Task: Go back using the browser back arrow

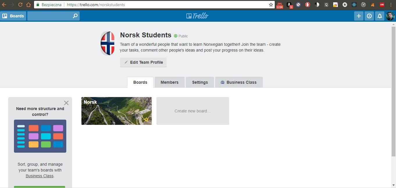Action: (x=4, y=5)
